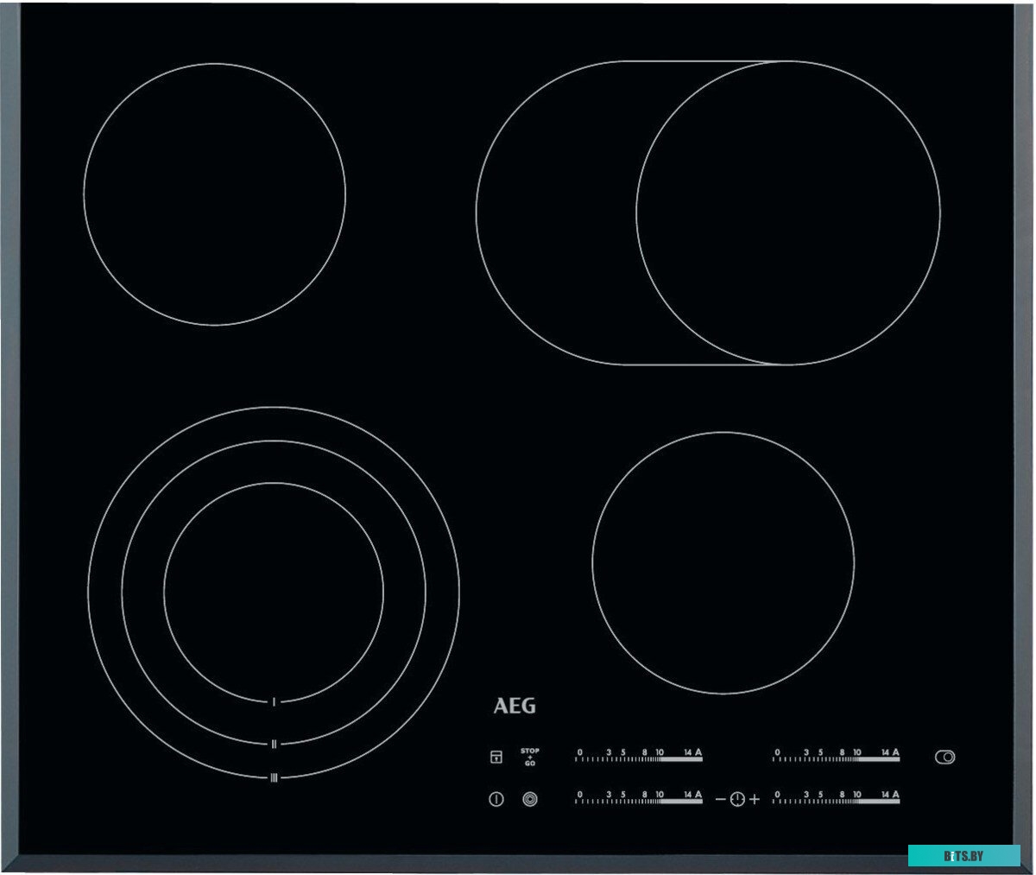Click the top-left power level slider
1036x875 pixels.
click(639, 758)
